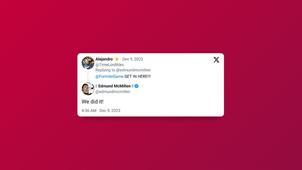Open Edmund McMillen's profile avatar
Image resolution: width=302 pixels, height=170 pixels.
pyautogui.click(x=88, y=89)
